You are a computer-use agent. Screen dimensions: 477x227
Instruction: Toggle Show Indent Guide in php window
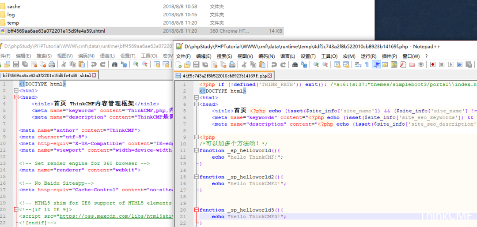coord(377,64)
